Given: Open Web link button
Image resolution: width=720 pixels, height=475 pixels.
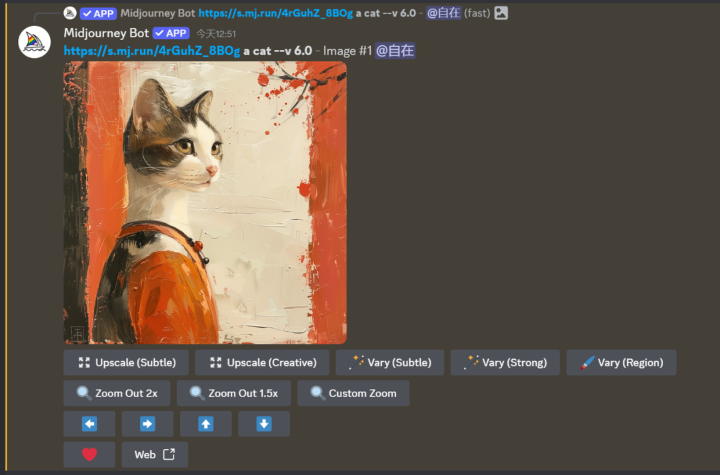Looking at the screenshot, I should [x=155, y=454].
